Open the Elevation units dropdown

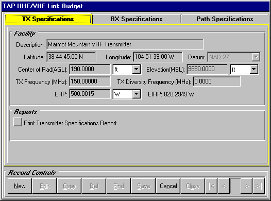point(244,69)
